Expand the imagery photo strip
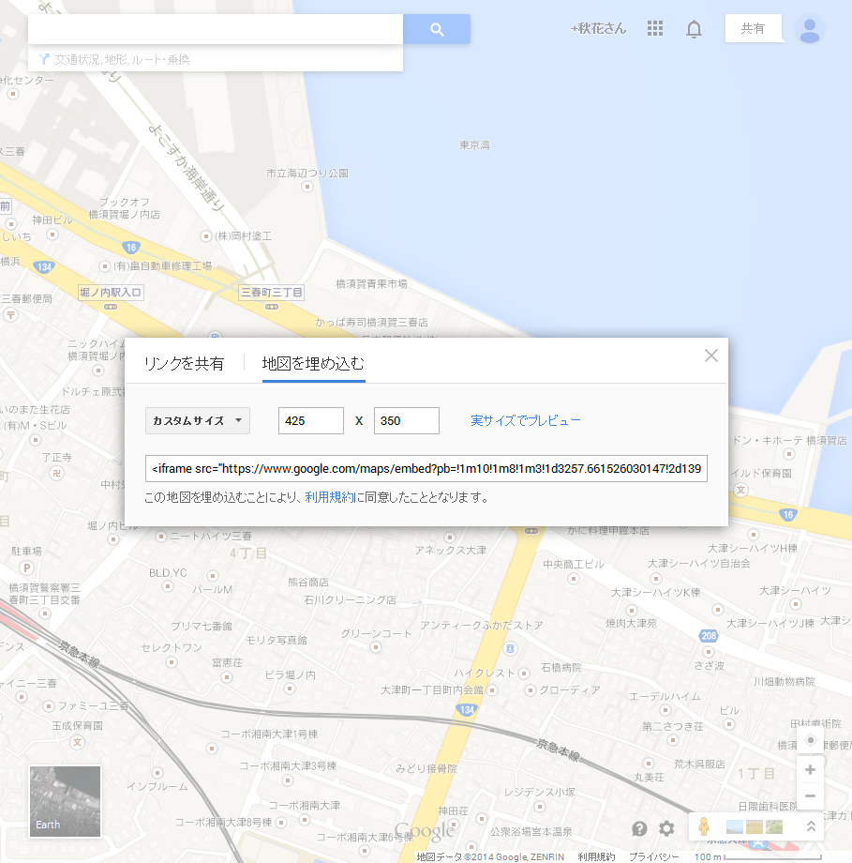This screenshot has height=863, width=852. point(811,826)
